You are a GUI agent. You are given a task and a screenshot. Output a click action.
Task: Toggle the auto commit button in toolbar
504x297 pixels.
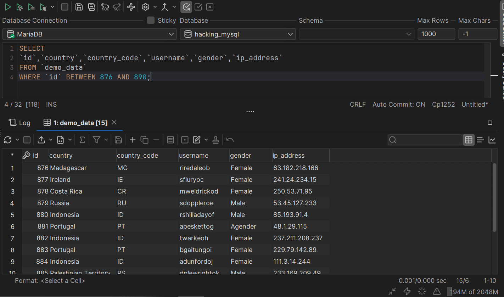[x=186, y=7]
